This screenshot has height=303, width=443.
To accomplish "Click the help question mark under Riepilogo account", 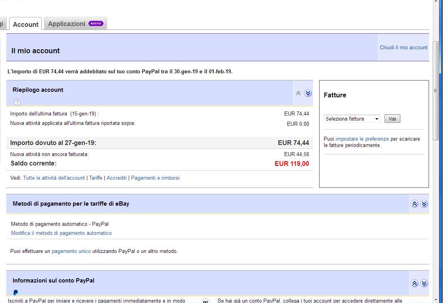I will [x=17, y=102].
